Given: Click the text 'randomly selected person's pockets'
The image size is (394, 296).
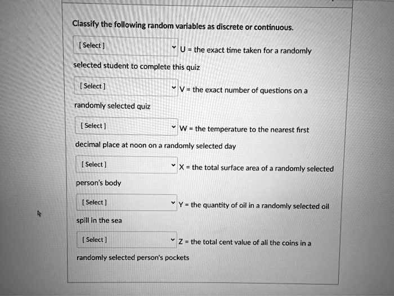Looking at the screenshot, I should (x=133, y=258).
